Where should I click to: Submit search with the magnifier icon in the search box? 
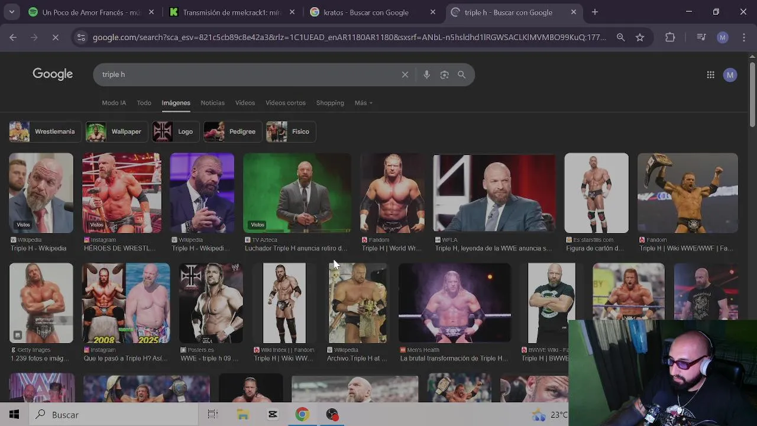[462, 75]
